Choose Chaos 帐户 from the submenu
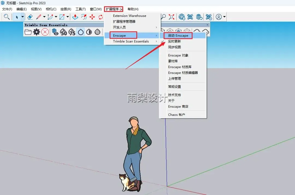 [x=183, y=115]
